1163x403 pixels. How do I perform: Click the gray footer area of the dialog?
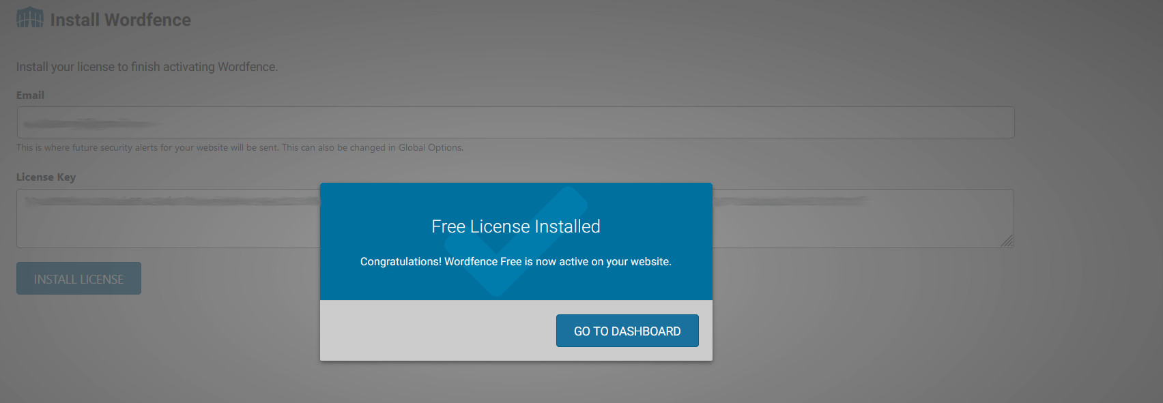437,331
